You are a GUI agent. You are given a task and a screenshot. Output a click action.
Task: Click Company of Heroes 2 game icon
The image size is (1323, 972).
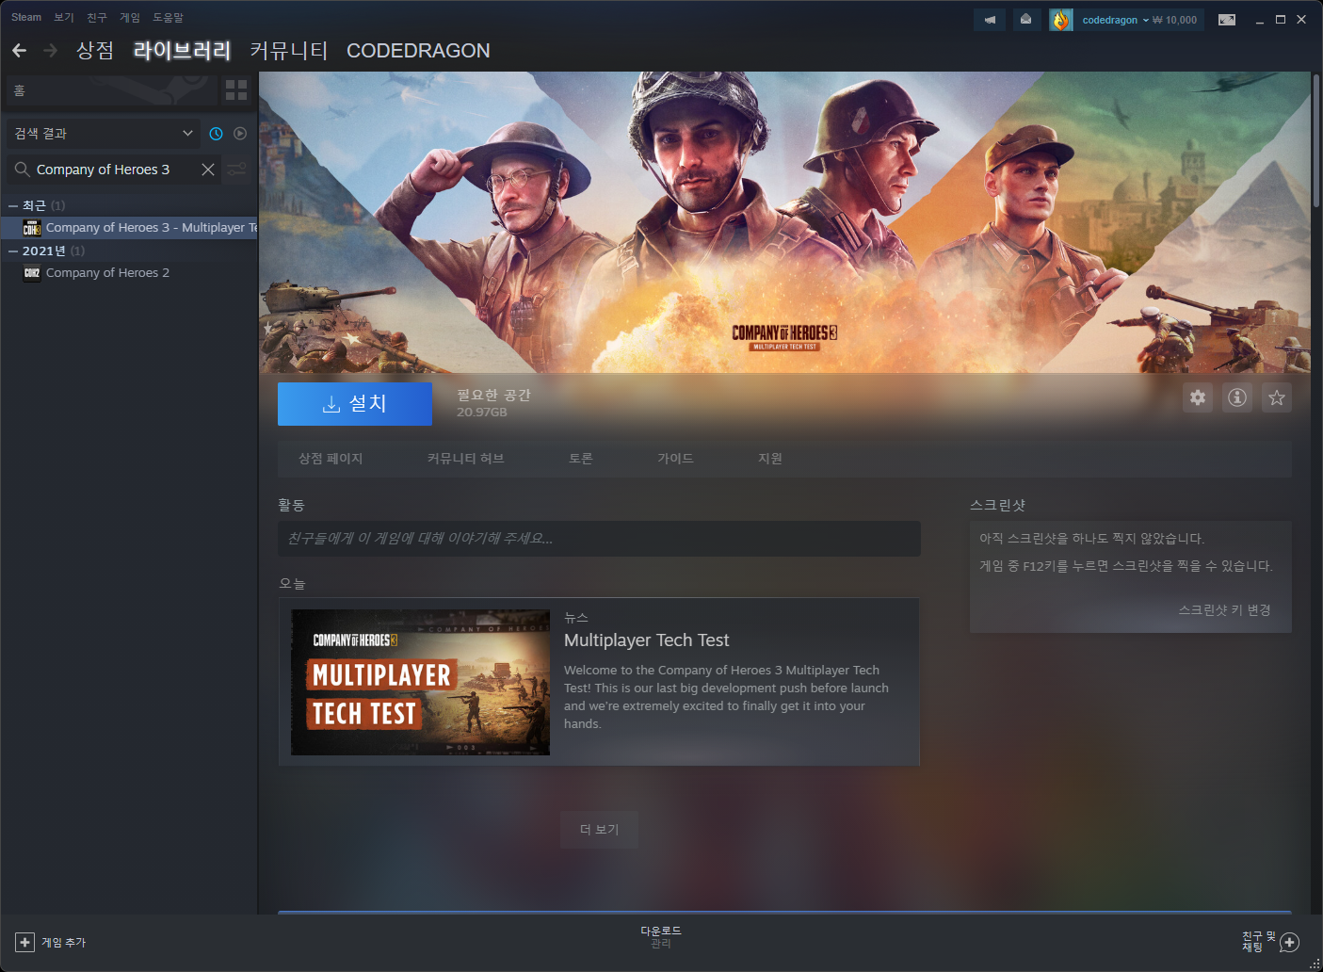pos(32,273)
